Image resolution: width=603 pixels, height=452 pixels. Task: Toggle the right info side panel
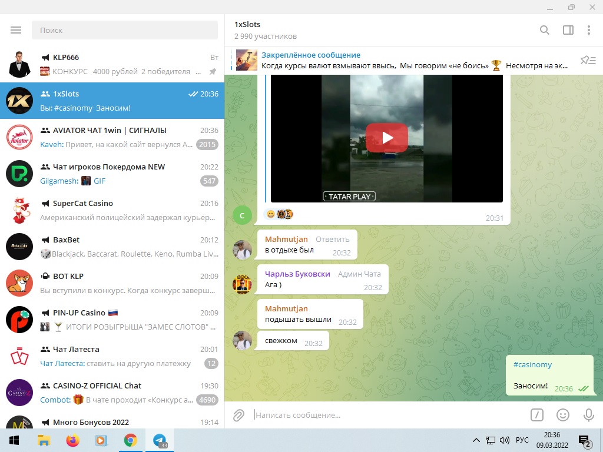[568, 30]
